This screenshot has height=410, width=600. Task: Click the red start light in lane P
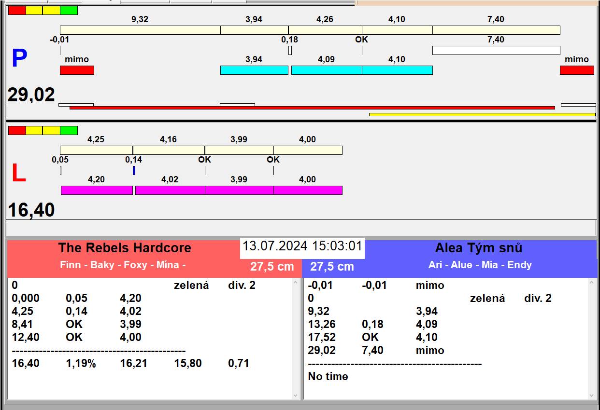pos(17,10)
